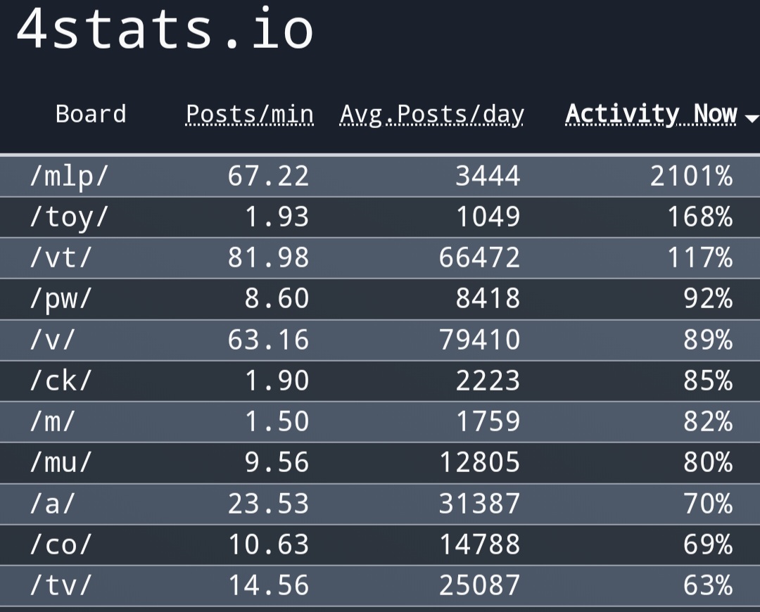Sort table by Posts/min column
This screenshot has width=760, height=612.
click(250, 115)
